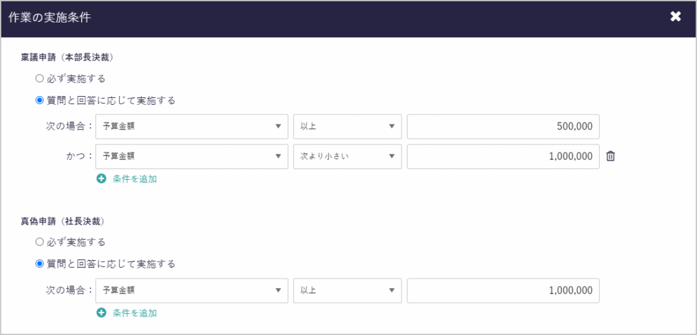
Task: Click the plus icon in 真偽申請 section
Action: point(101,313)
